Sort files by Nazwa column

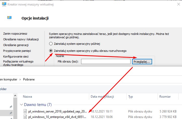(27, 97)
